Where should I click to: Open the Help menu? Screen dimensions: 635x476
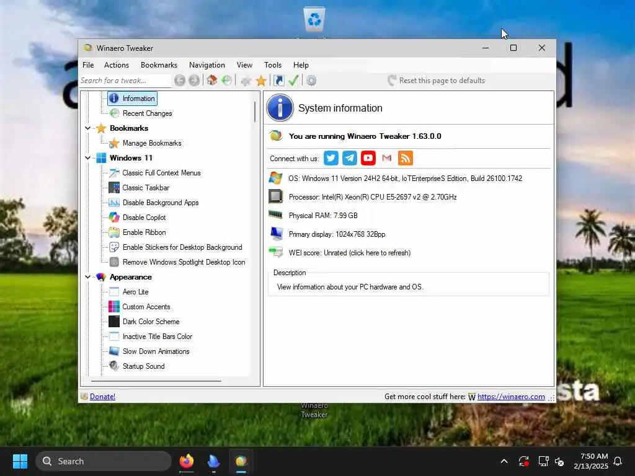pyautogui.click(x=301, y=64)
